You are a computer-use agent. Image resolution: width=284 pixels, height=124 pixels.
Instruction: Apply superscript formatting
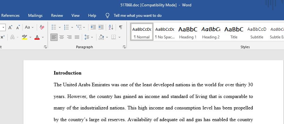[3, 37]
